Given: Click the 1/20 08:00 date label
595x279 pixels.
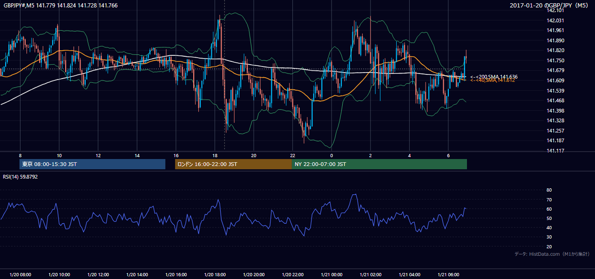Looking at the screenshot, I should pyautogui.click(x=20, y=275).
